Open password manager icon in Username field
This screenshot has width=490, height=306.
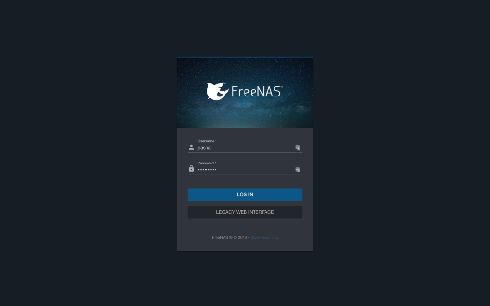pos(298,148)
